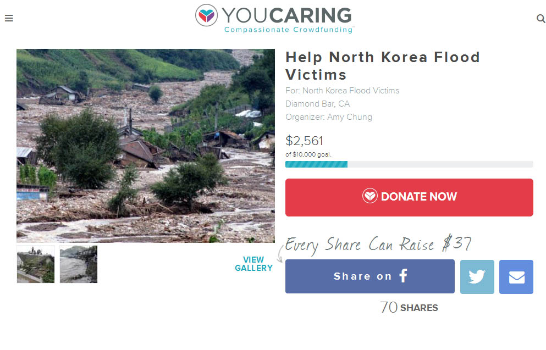The image size is (546, 350).
Task: Click the 70 Shares counter
Action: (409, 307)
